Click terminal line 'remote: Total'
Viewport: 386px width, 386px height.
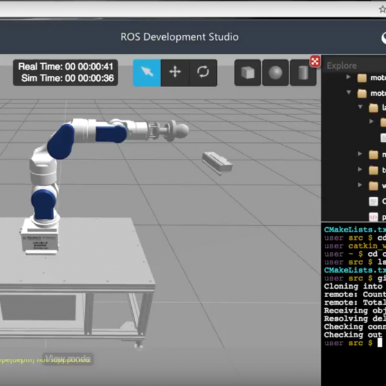(x=355, y=302)
